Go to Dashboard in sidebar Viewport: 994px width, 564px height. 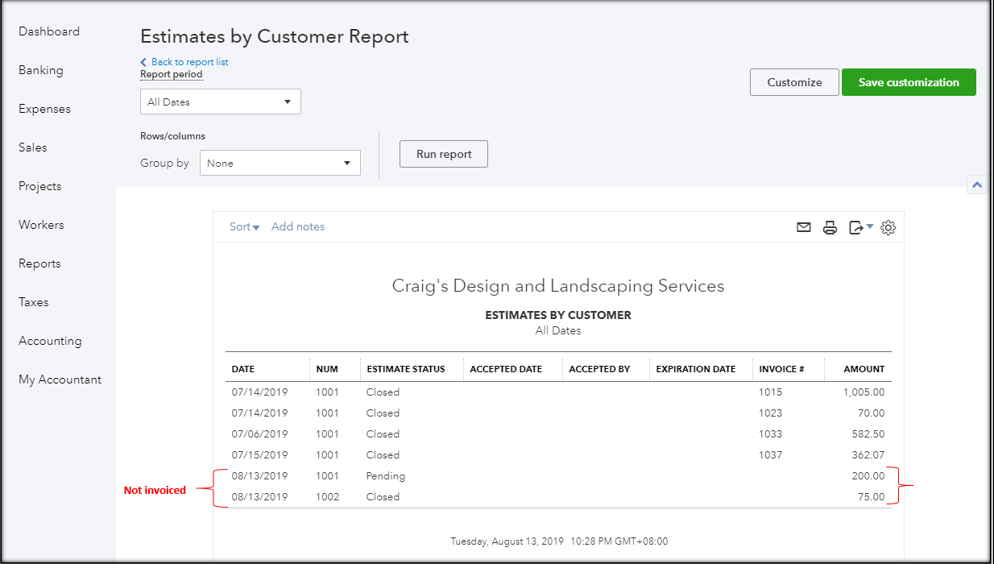point(49,31)
